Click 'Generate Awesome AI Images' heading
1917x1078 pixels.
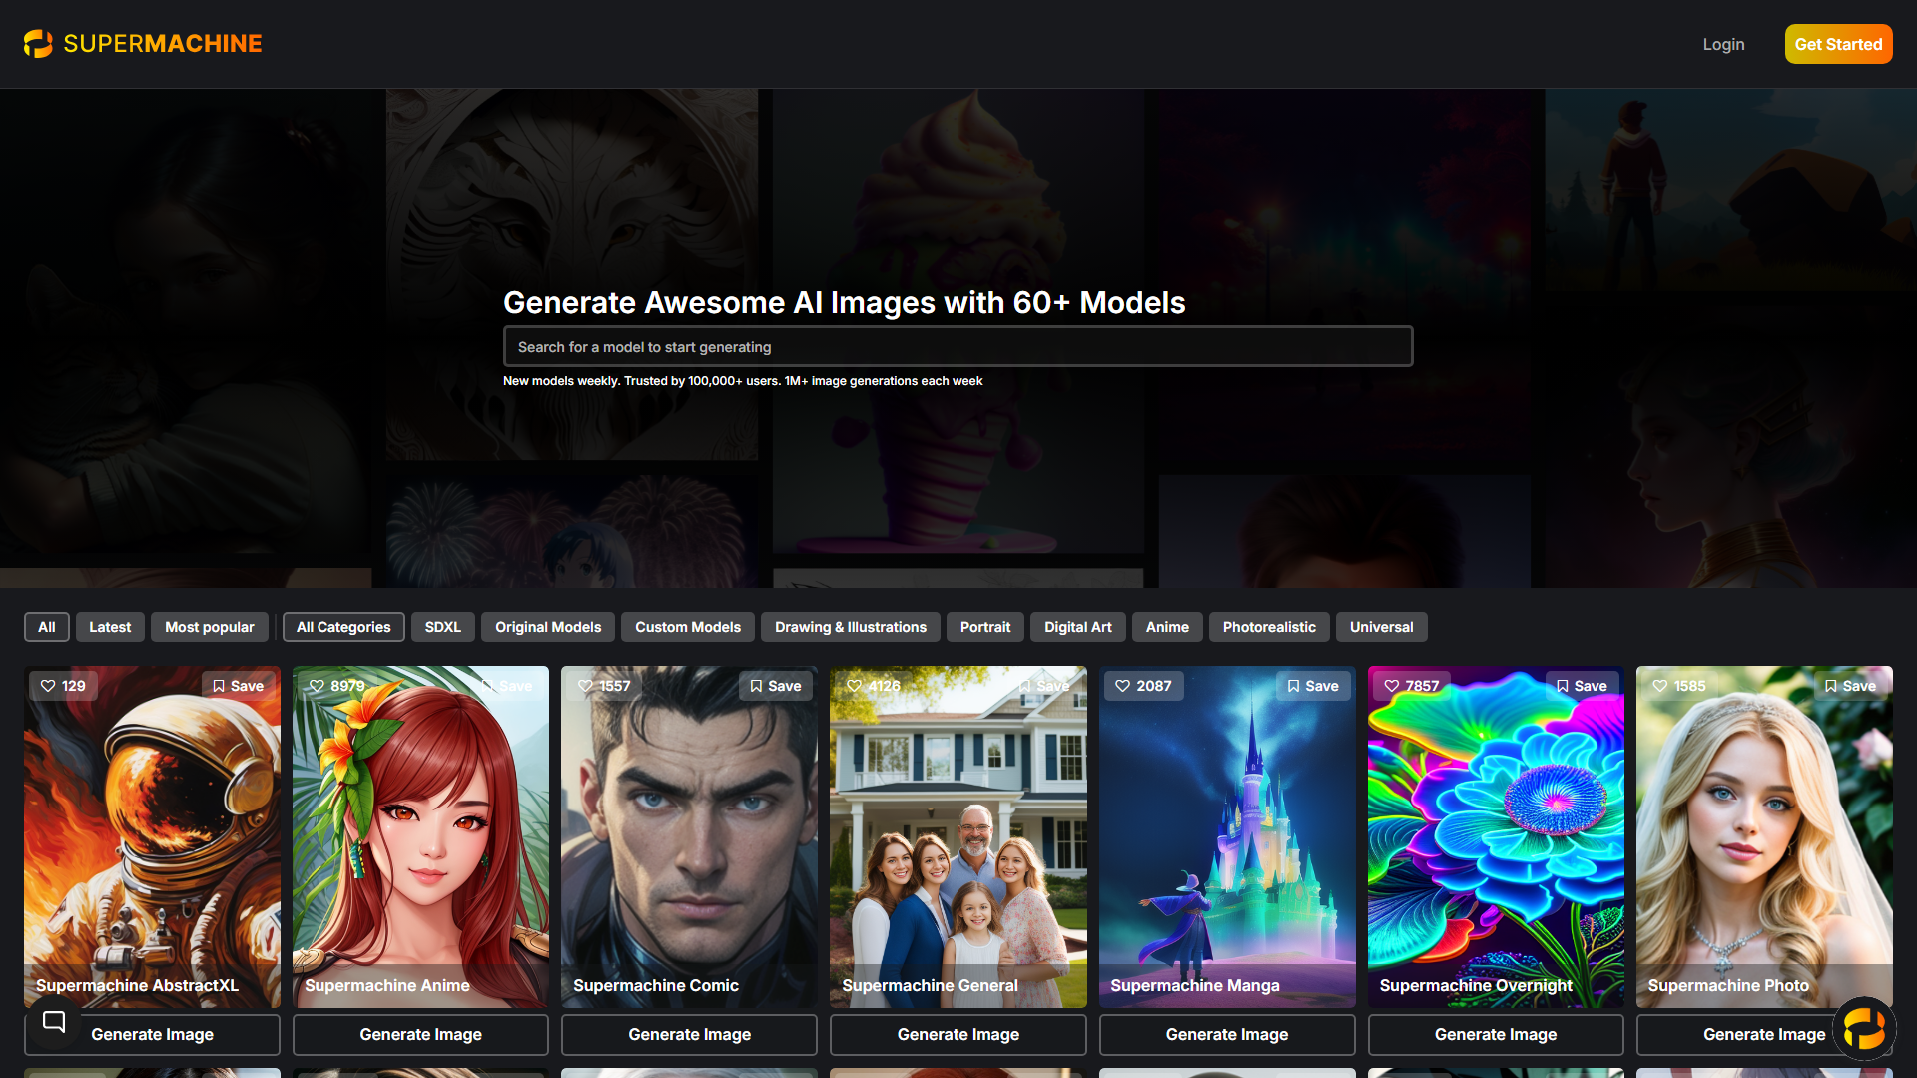pyautogui.click(x=844, y=302)
